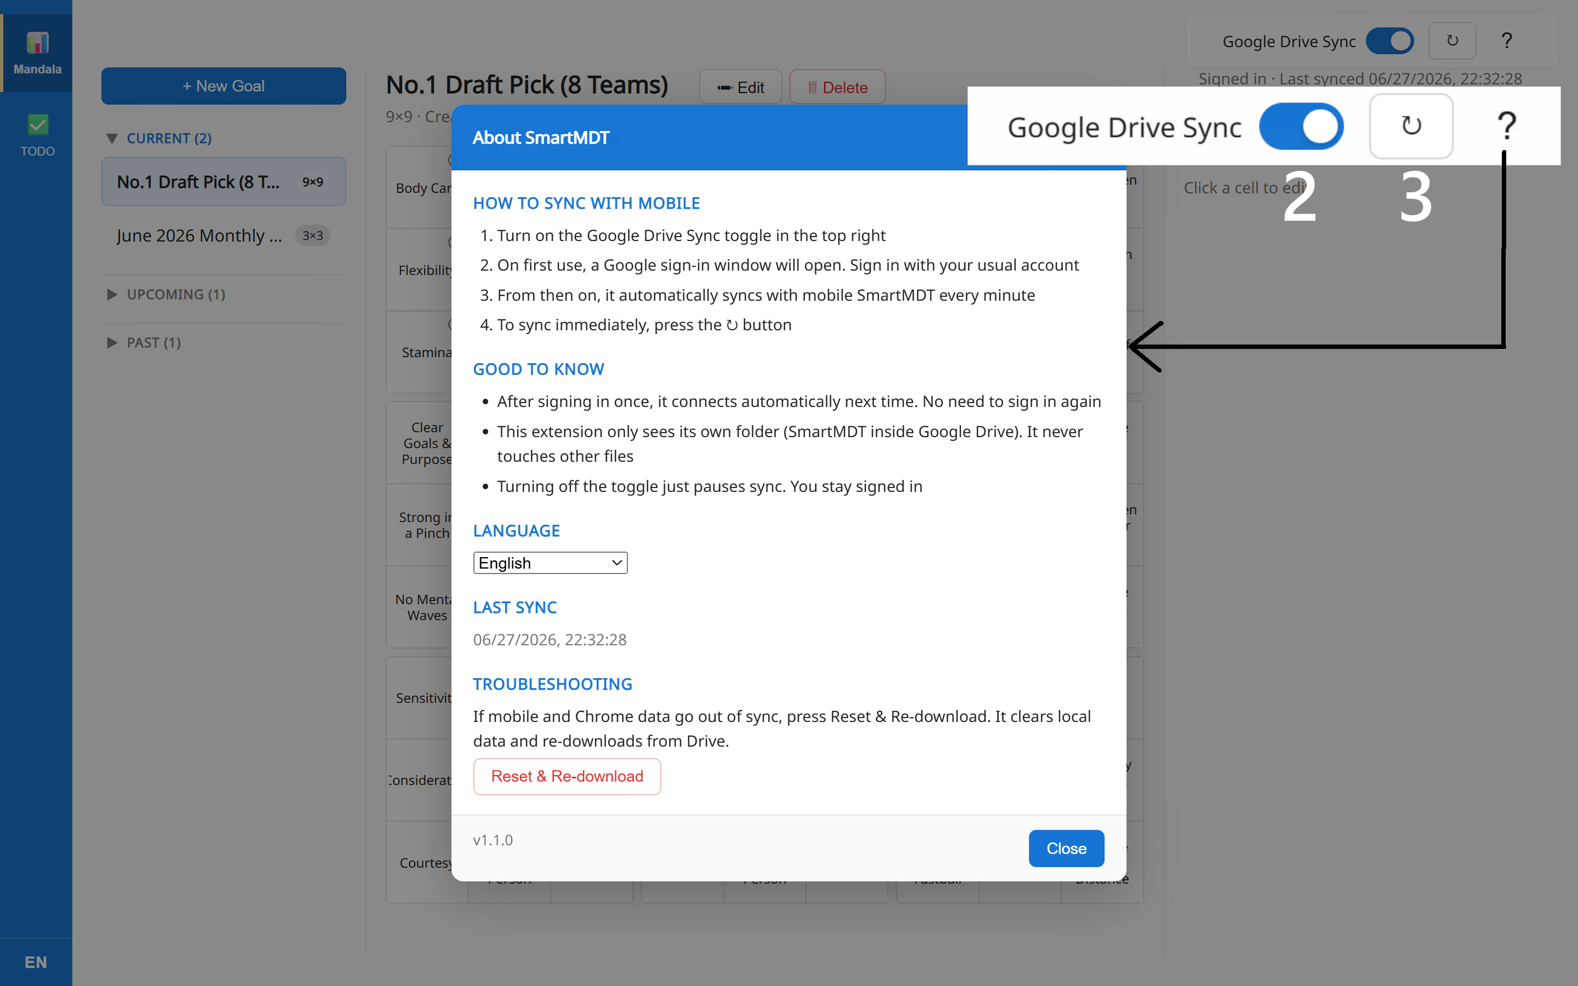The height and width of the screenshot is (986, 1578).
Task: Create a new goal with + New Goal
Action: (x=224, y=86)
